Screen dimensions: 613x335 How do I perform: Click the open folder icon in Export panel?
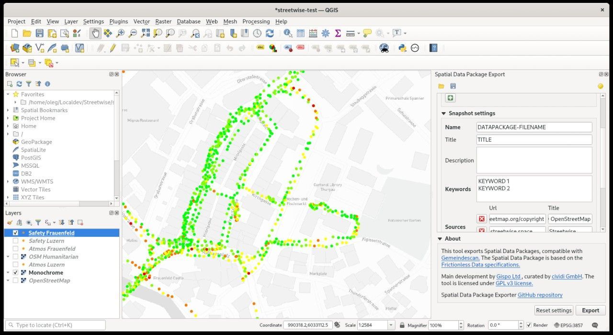[441, 86]
